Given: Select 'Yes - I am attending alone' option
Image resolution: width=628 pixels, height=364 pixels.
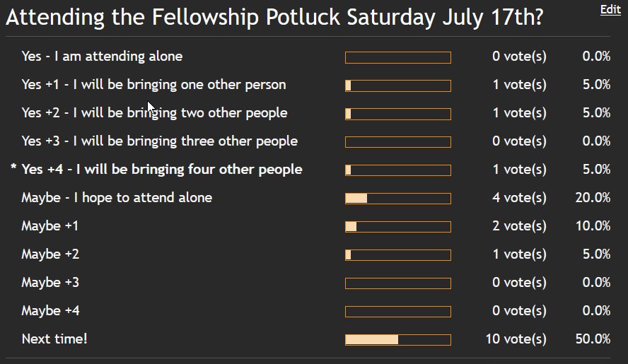Looking at the screenshot, I should [x=102, y=57].
